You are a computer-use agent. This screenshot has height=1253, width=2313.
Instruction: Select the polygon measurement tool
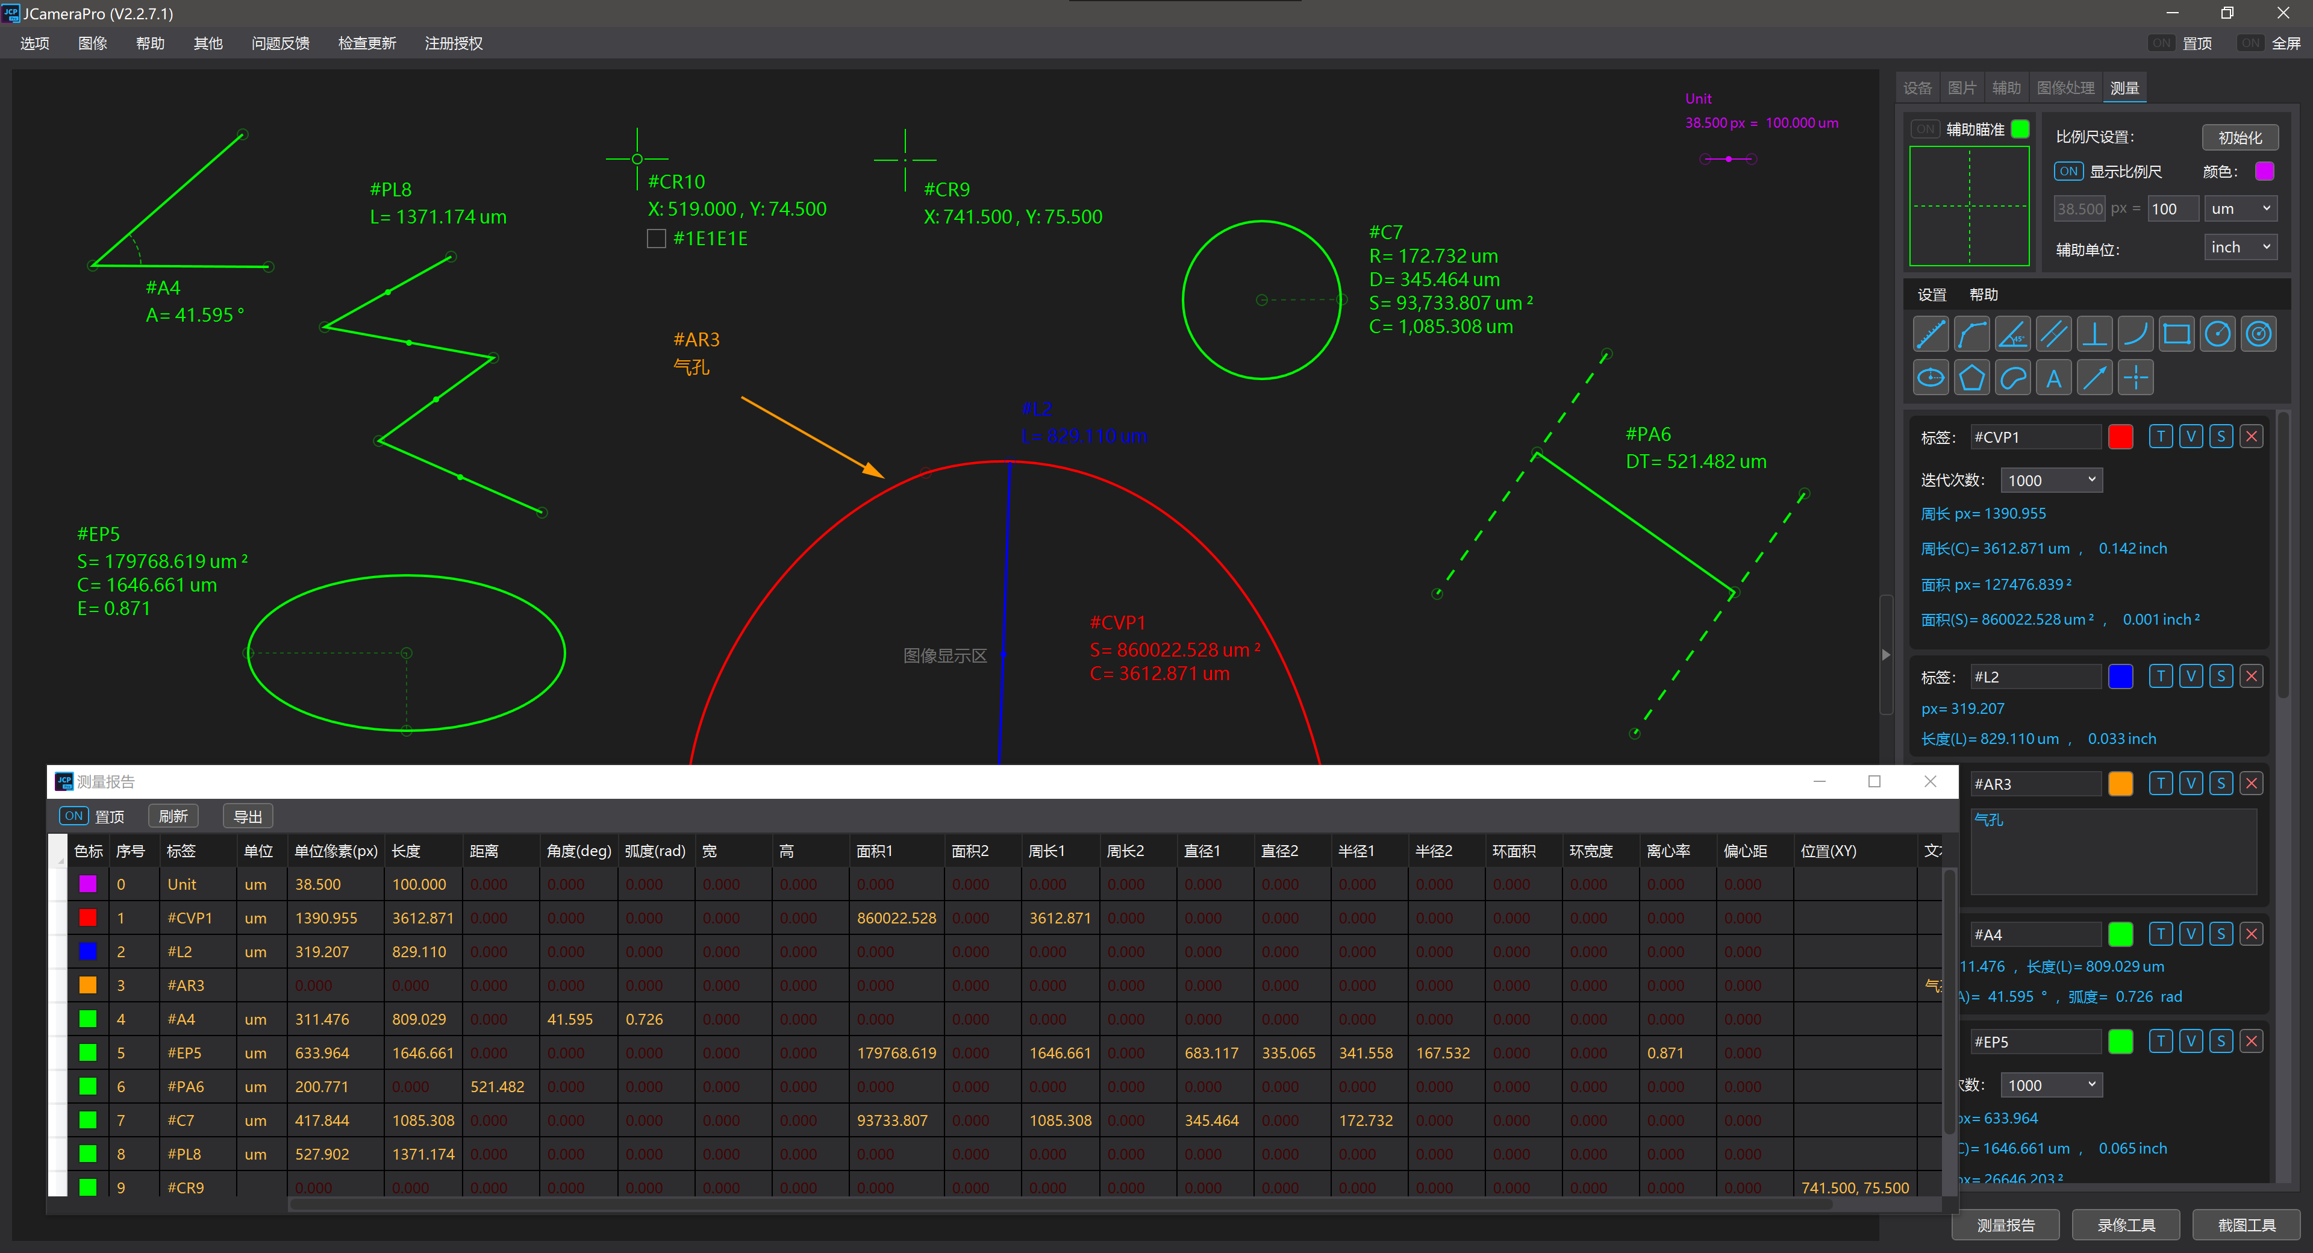pos(1972,377)
